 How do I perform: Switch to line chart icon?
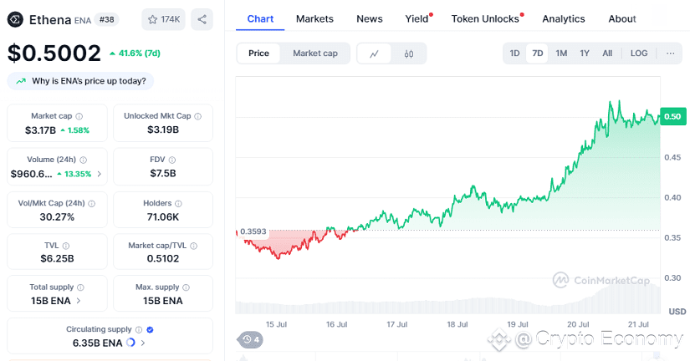click(x=374, y=53)
